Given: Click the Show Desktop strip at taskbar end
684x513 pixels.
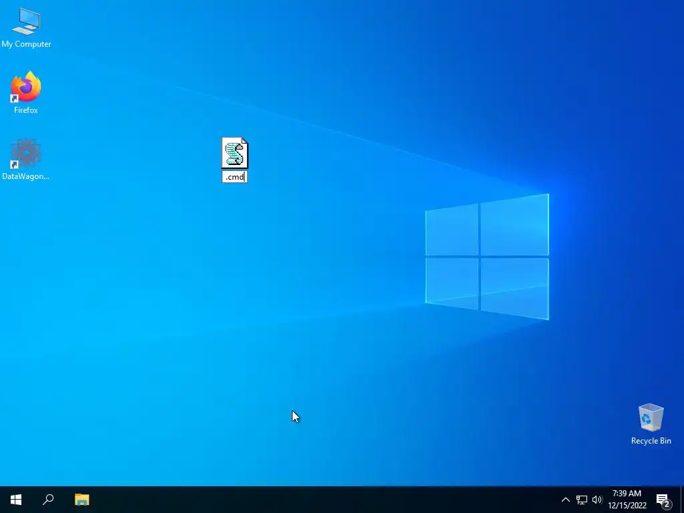Looking at the screenshot, I should click(x=682, y=500).
